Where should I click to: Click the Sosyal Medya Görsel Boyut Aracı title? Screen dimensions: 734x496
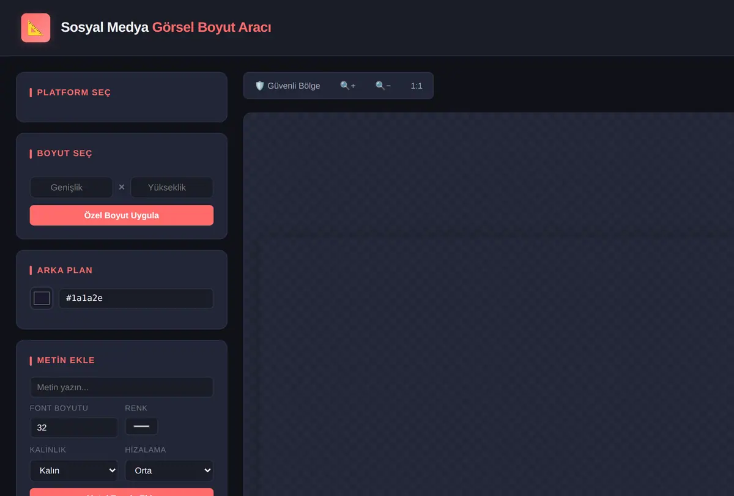point(166,28)
